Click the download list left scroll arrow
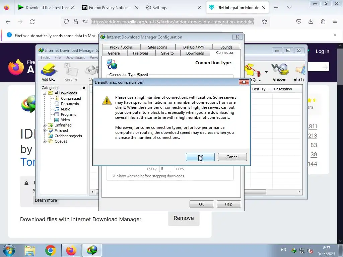Image resolution: width=343 pixels, height=257 pixels. tap(92, 192)
